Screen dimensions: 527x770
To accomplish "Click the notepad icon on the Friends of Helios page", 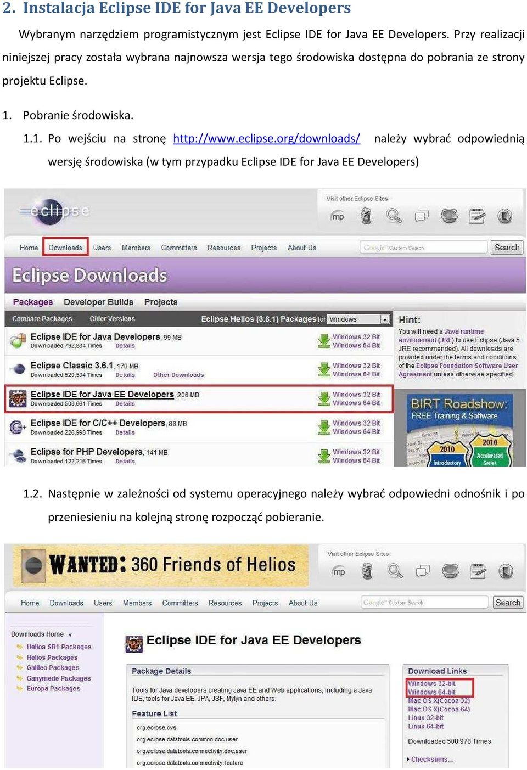I will [x=478, y=571].
